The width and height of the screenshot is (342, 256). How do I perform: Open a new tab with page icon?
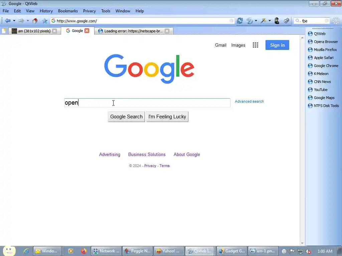pos(4,31)
